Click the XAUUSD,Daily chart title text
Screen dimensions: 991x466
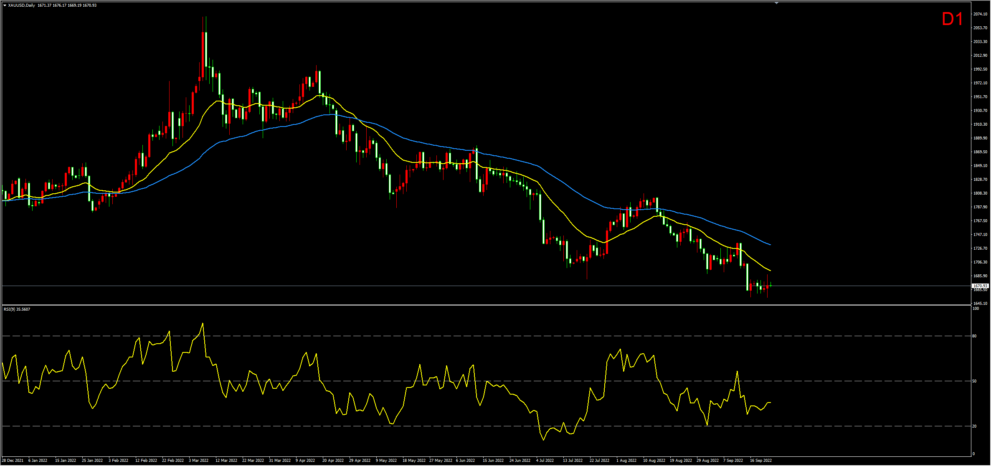[22, 5]
